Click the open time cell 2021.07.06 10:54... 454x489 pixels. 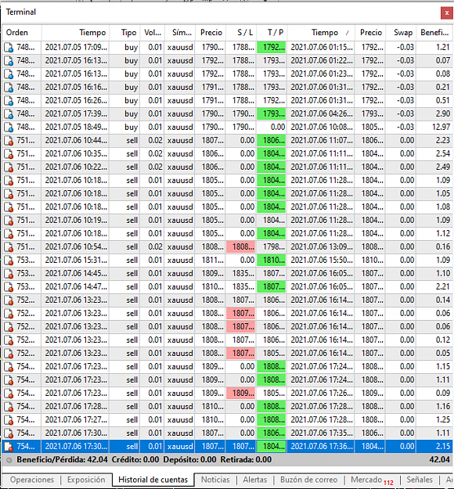(x=75, y=247)
